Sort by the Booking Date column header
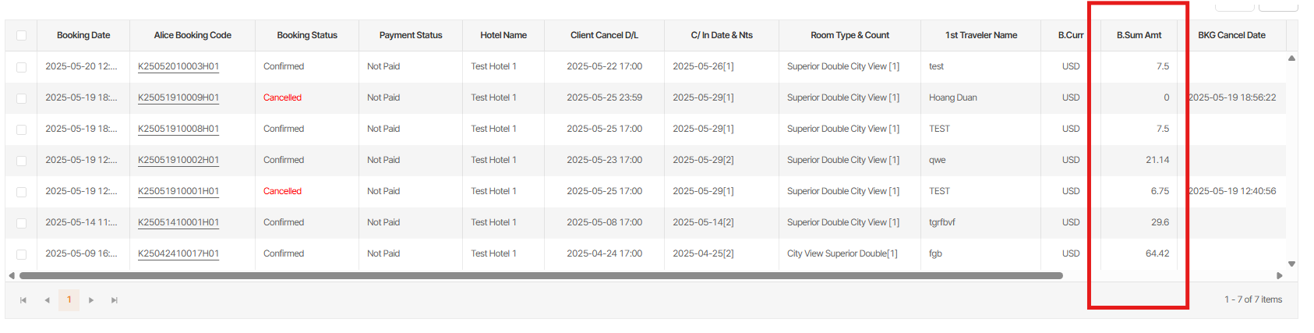The image size is (1314, 333). [83, 35]
